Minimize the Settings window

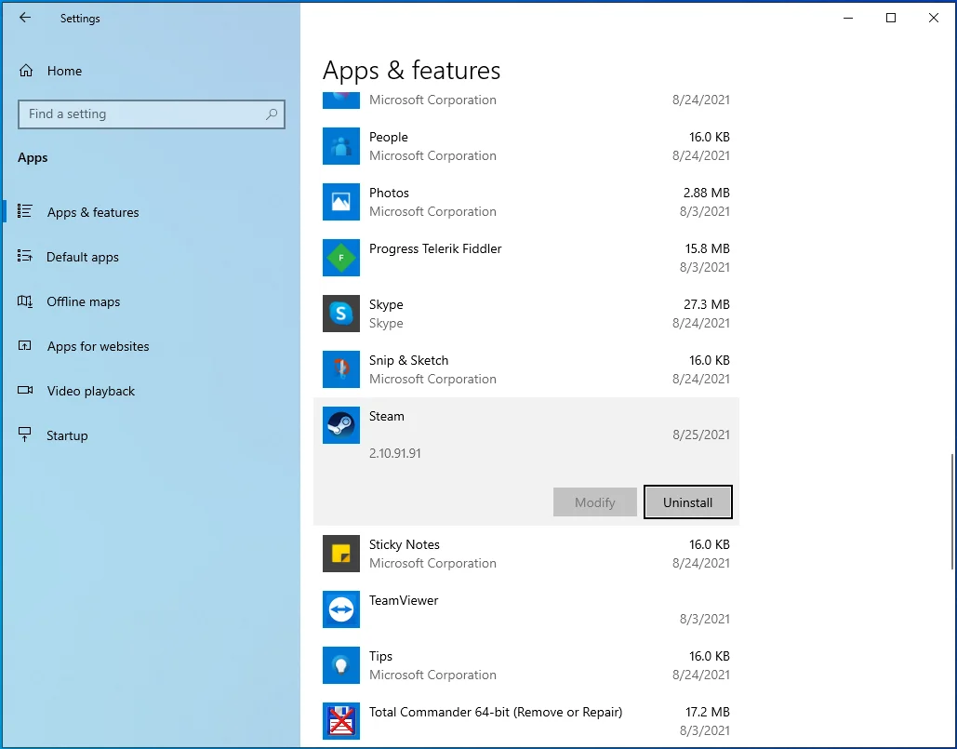[848, 18]
